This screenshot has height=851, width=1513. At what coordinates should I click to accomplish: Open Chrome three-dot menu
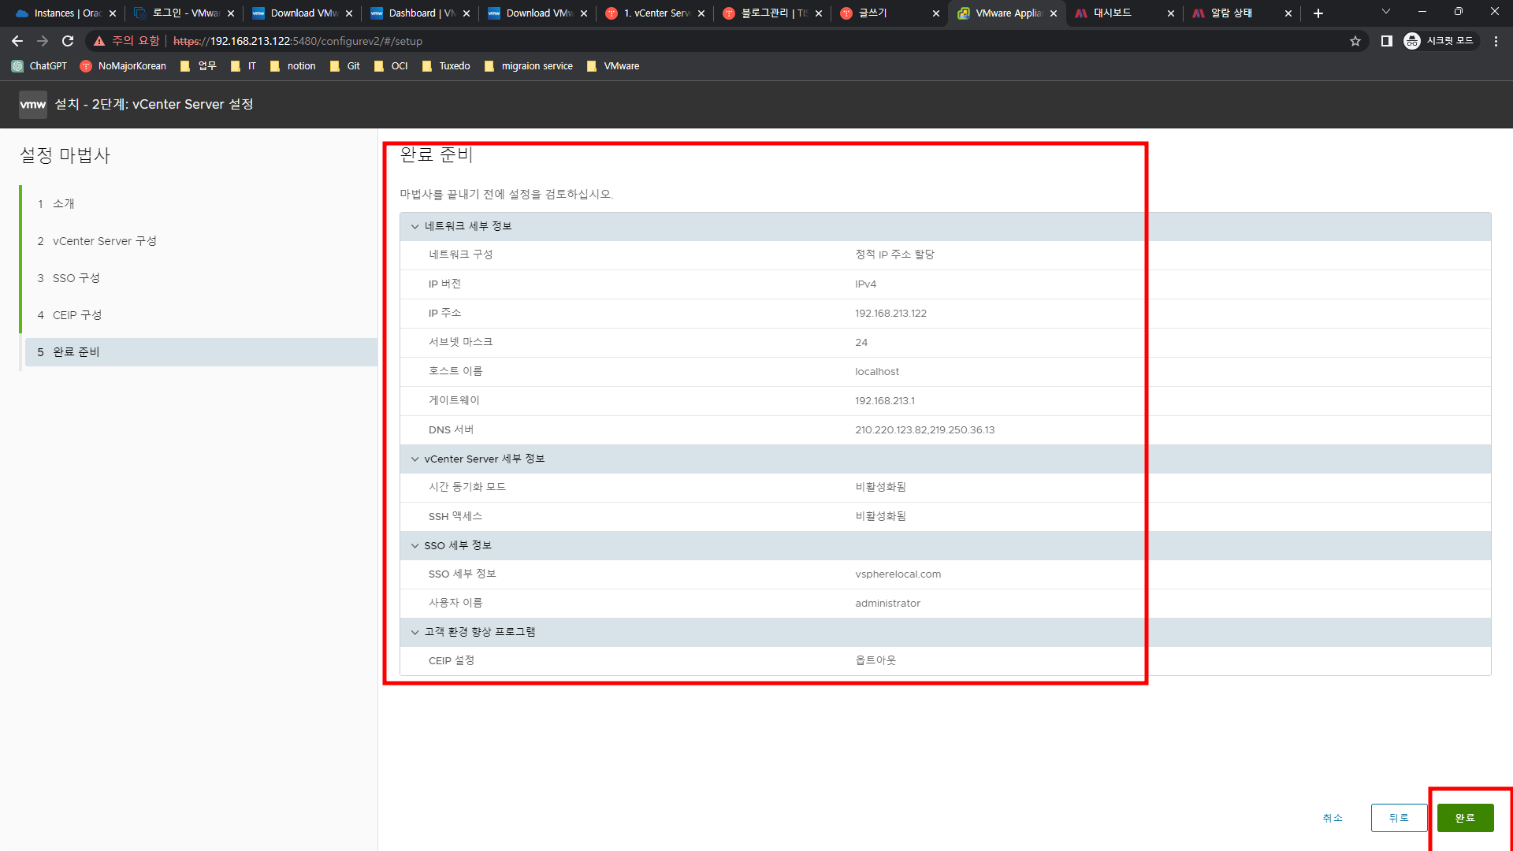coord(1496,41)
